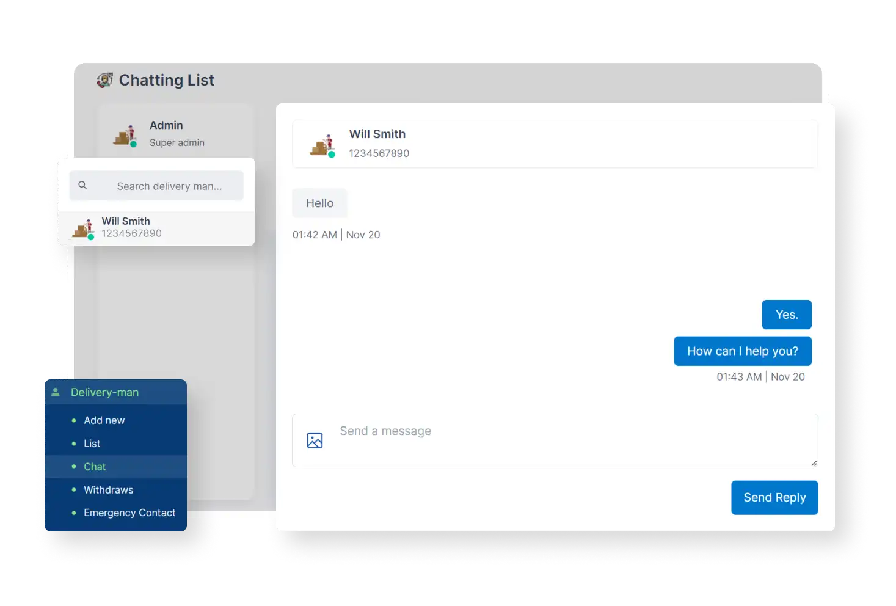Click the Admin avatar
Screen dimensions: 896x606
point(124,134)
